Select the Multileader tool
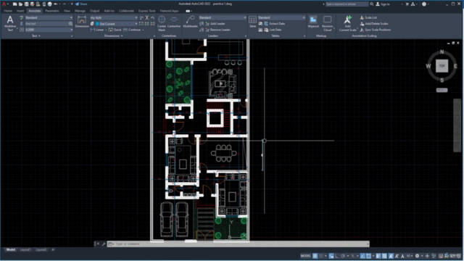The width and height of the screenshot is (464, 261). (190, 22)
